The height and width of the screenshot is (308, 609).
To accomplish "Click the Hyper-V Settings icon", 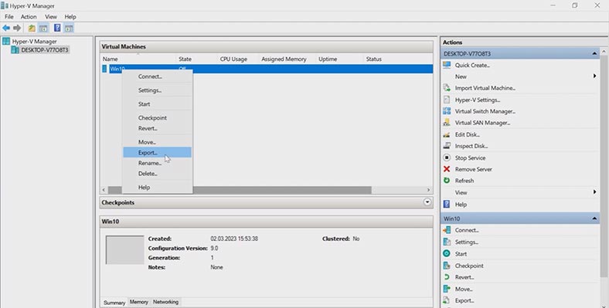I will (447, 100).
